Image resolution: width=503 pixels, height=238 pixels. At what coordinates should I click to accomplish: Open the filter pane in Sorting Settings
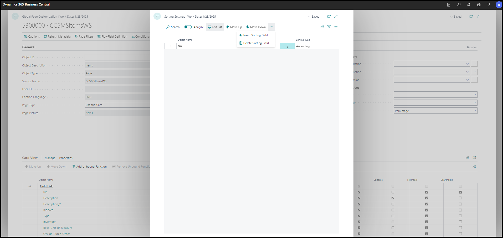click(x=329, y=27)
